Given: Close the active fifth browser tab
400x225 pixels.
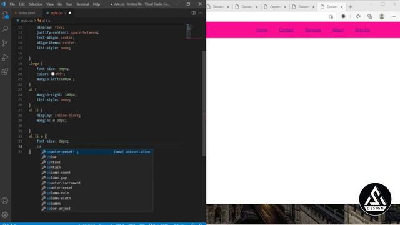Looking at the screenshot, I should tap(342, 7).
